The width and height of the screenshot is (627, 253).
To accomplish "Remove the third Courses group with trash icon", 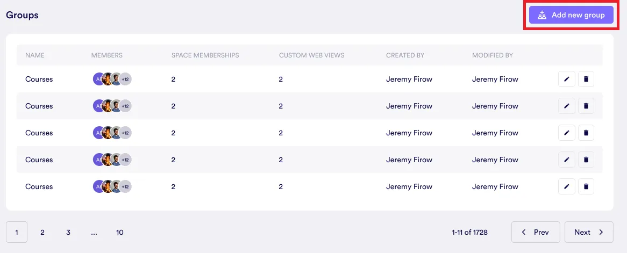I will coord(586,133).
